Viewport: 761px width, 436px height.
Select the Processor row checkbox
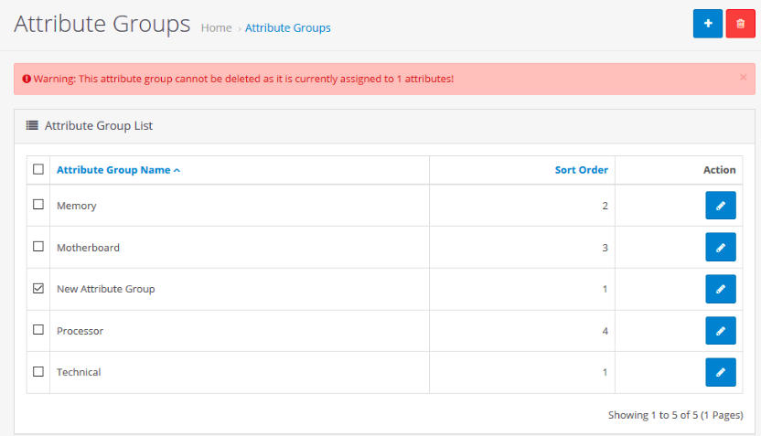pyautogui.click(x=38, y=330)
